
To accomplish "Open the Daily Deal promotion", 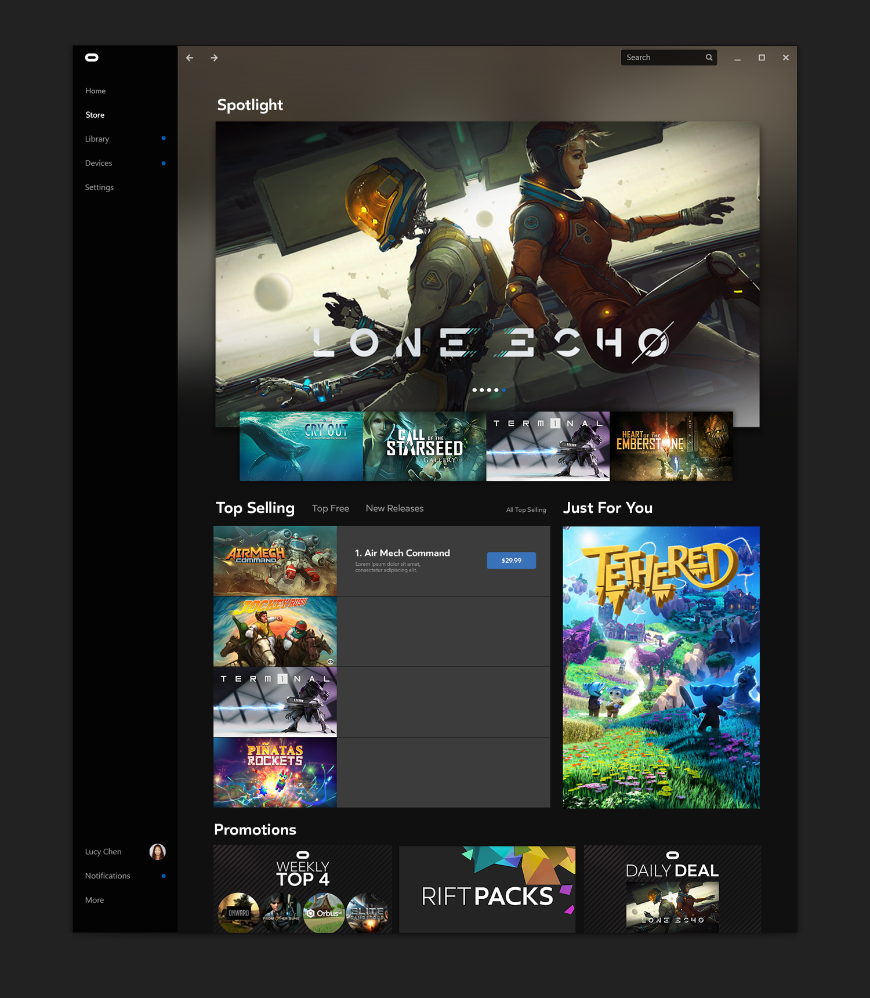I will tap(672, 889).
